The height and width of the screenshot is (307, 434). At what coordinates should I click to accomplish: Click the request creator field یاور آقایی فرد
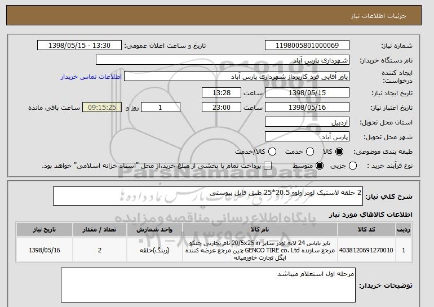(x=237, y=77)
